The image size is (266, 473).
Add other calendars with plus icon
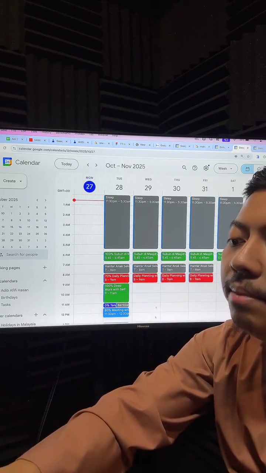[36, 315]
